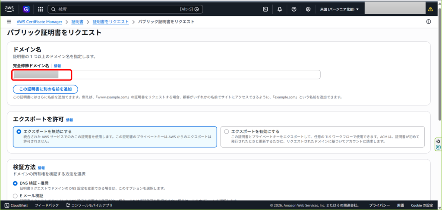Go to the 証明書 breadcrumb link
The width and height of the screenshot is (442, 210).
[x=77, y=22]
